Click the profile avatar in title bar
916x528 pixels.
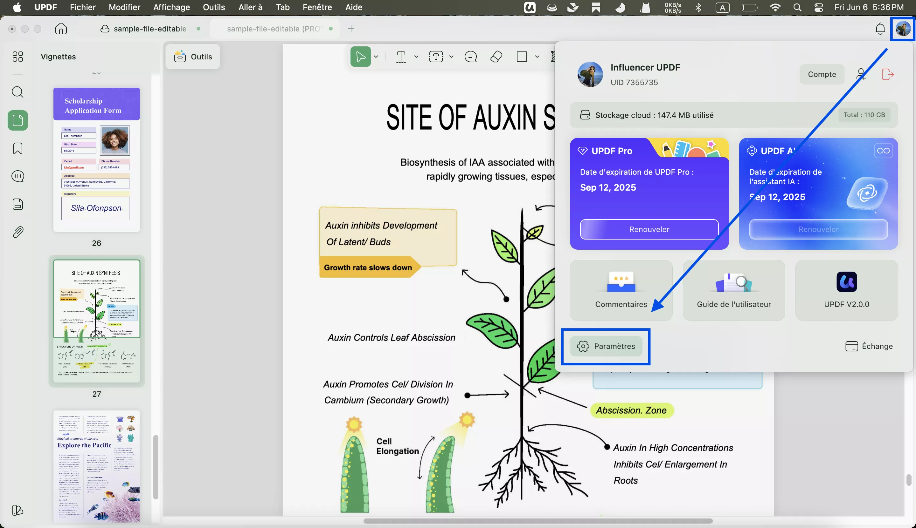click(903, 29)
